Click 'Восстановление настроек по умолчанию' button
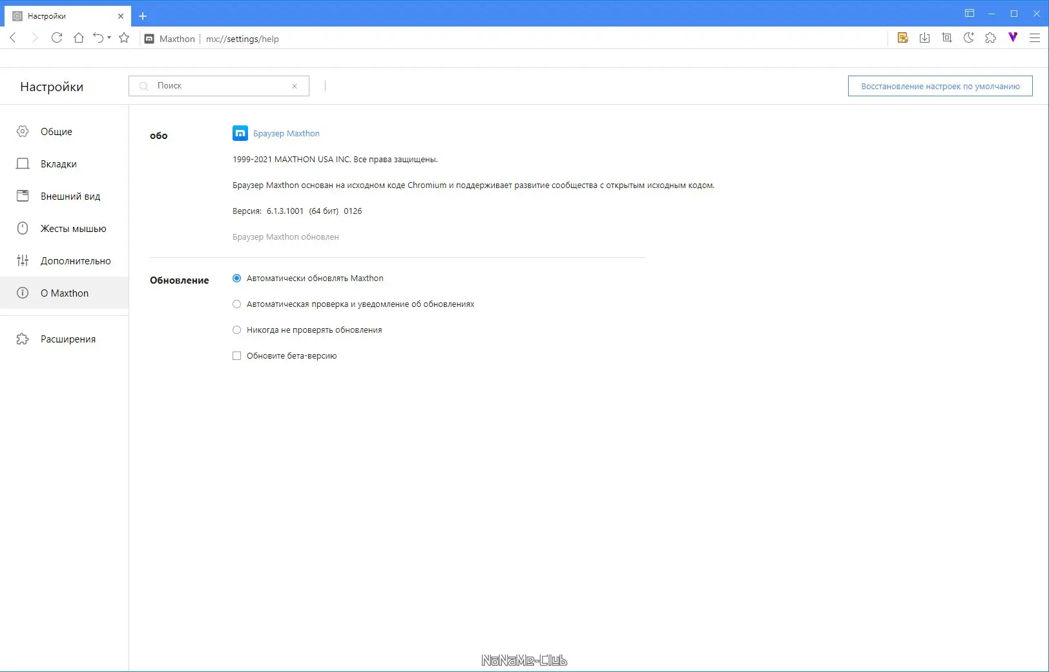Screen dimensions: 1049x672 click(x=939, y=85)
